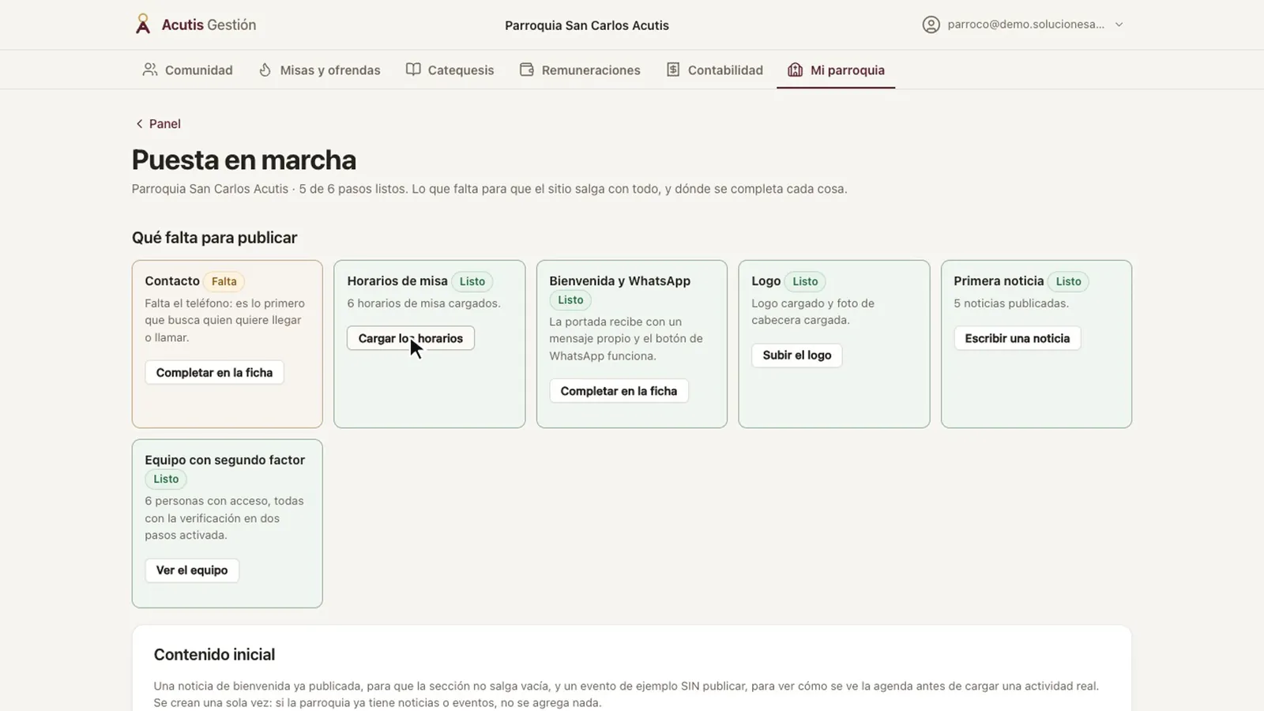The height and width of the screenshot is (711, 1264).
Task: Click the Catequesis book icon
Action: click(413, 70)
